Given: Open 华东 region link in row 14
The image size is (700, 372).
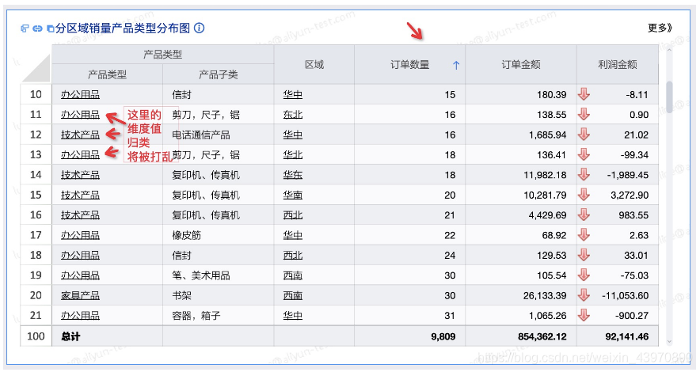Looking at the screenshot, I should [x=293, y=175].
